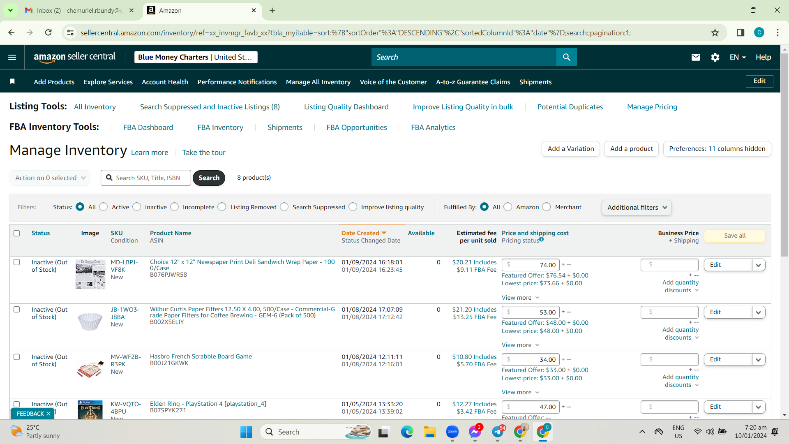Open Preferences: 11 columns hidden
Screen dimensions: 789x444
(717, 149)
